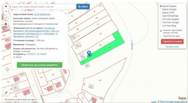Choose the OpenStreetMap base layer
This screenshot has width=188, height=103.
tap(161, 16)
